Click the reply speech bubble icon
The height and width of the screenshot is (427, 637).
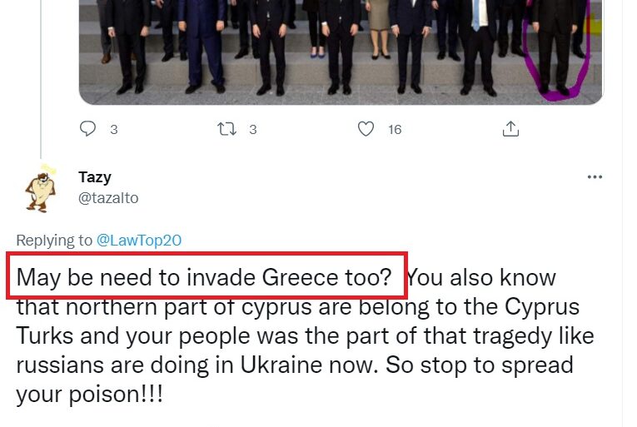click(87, 129)
